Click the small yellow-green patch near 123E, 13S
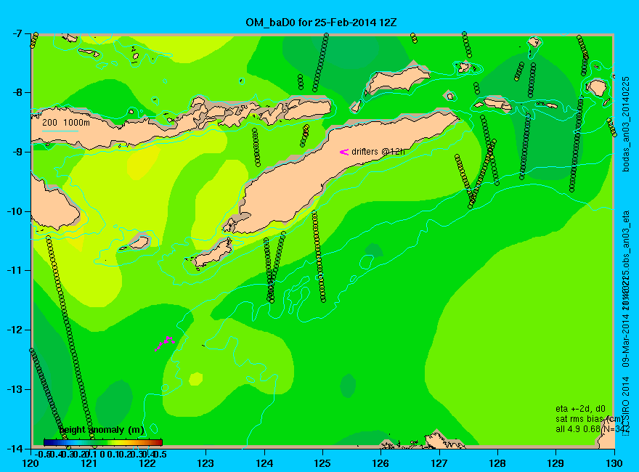 pyautogui.click(x=195, y=378)
